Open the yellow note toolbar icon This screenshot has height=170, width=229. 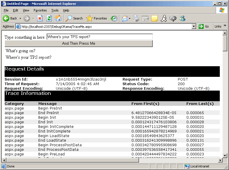[154, 18]
